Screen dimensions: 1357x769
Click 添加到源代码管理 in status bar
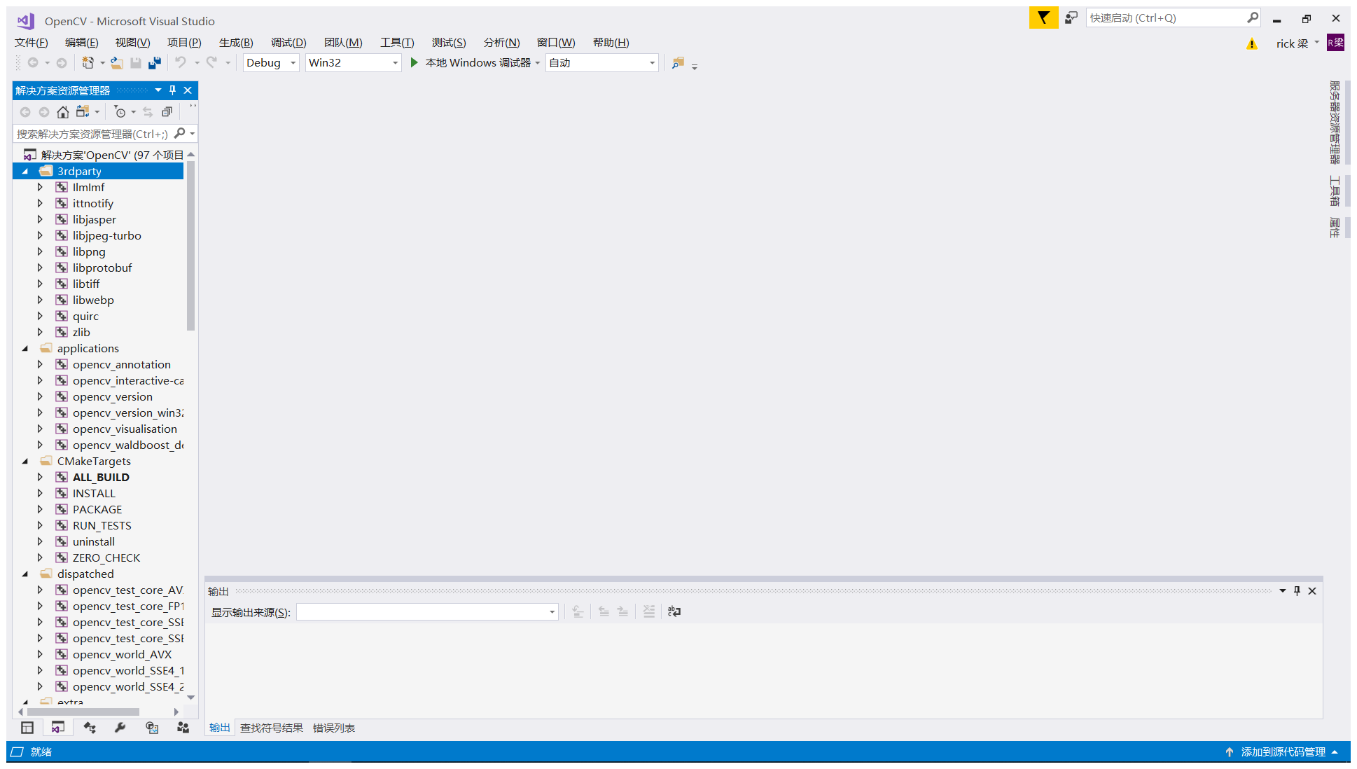pyautogui.click(x=1283, y=751)
